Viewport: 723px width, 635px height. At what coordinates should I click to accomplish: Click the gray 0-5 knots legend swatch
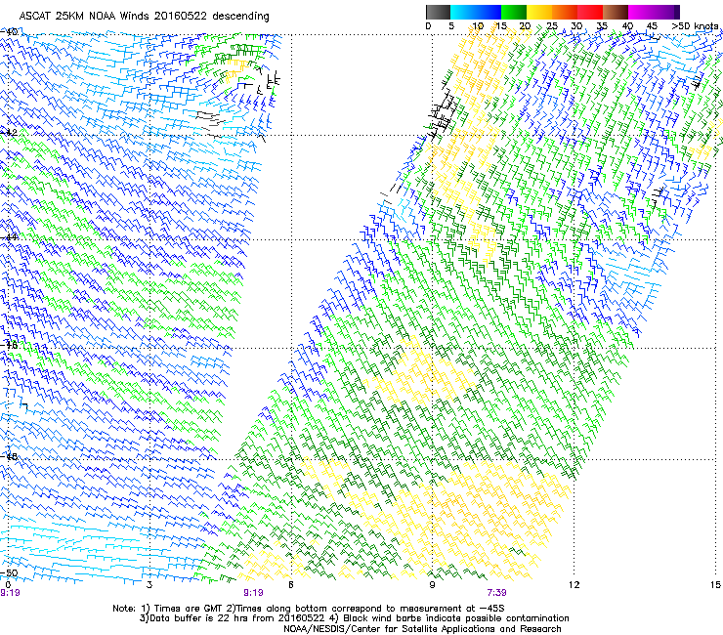coord(438,12)
